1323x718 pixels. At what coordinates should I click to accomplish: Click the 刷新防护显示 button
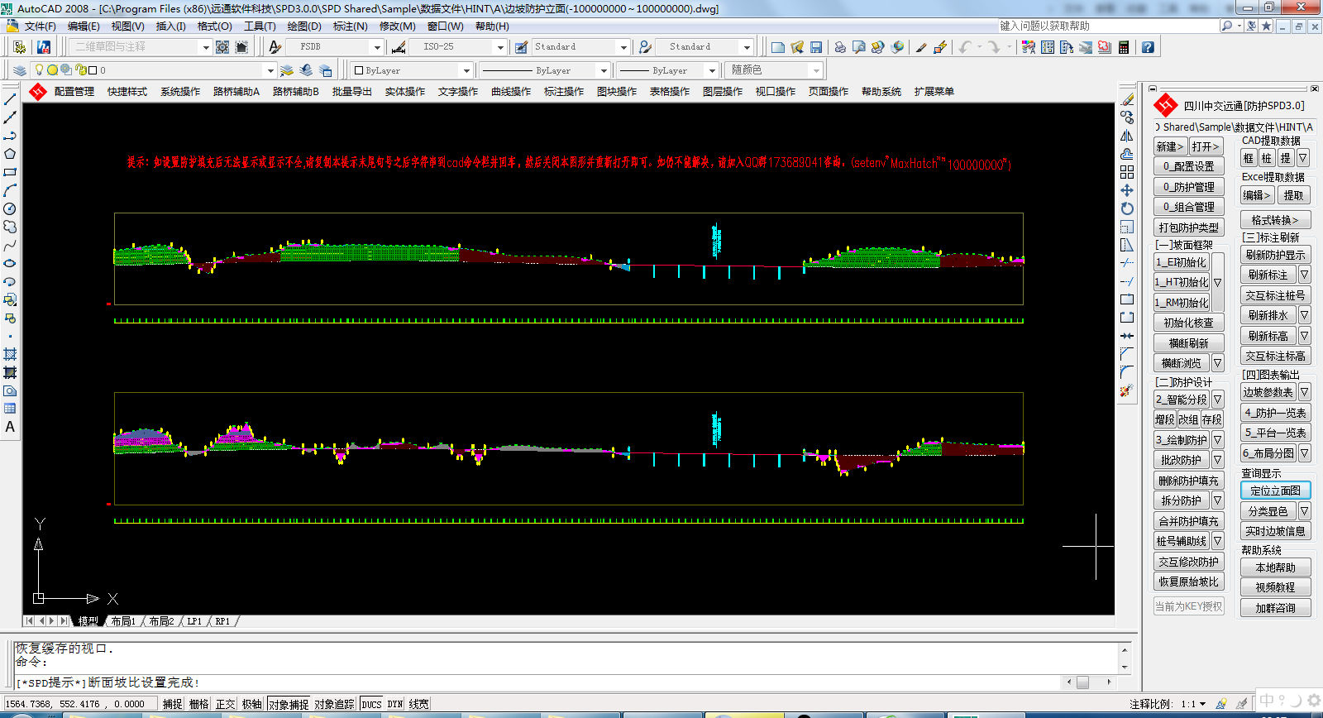tap(1276, 255)
